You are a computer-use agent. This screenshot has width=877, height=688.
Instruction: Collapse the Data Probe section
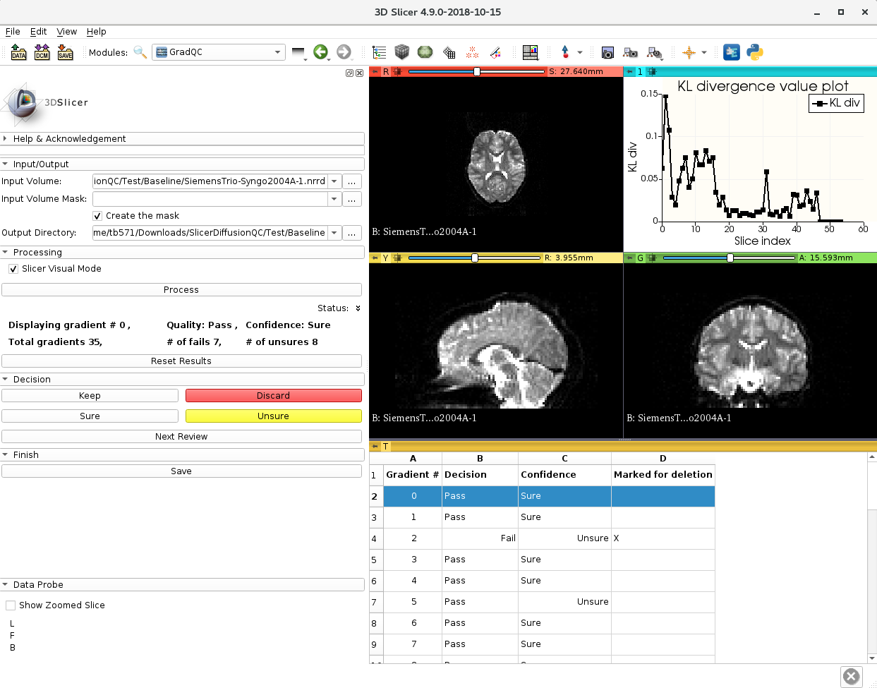coord(183,585)
